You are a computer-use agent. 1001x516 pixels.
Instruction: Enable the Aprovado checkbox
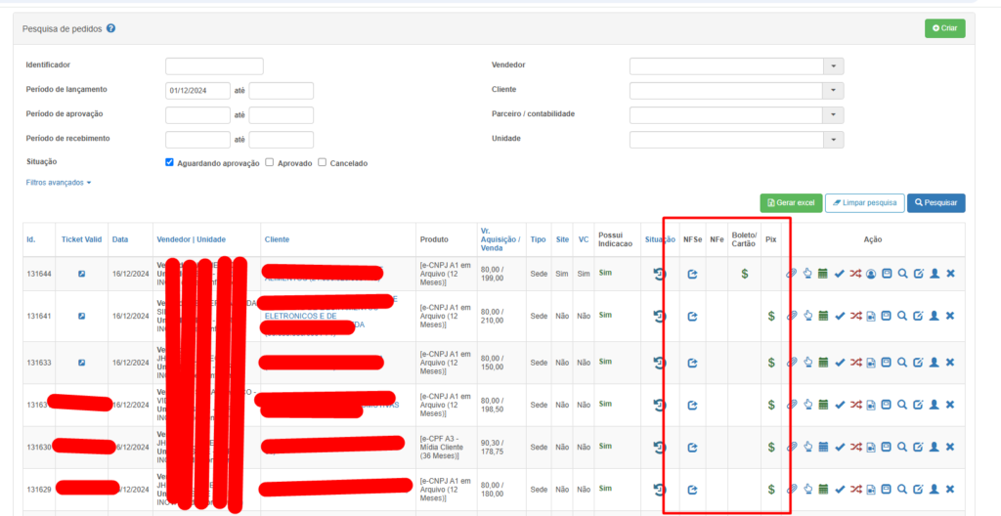click(270, 162)
